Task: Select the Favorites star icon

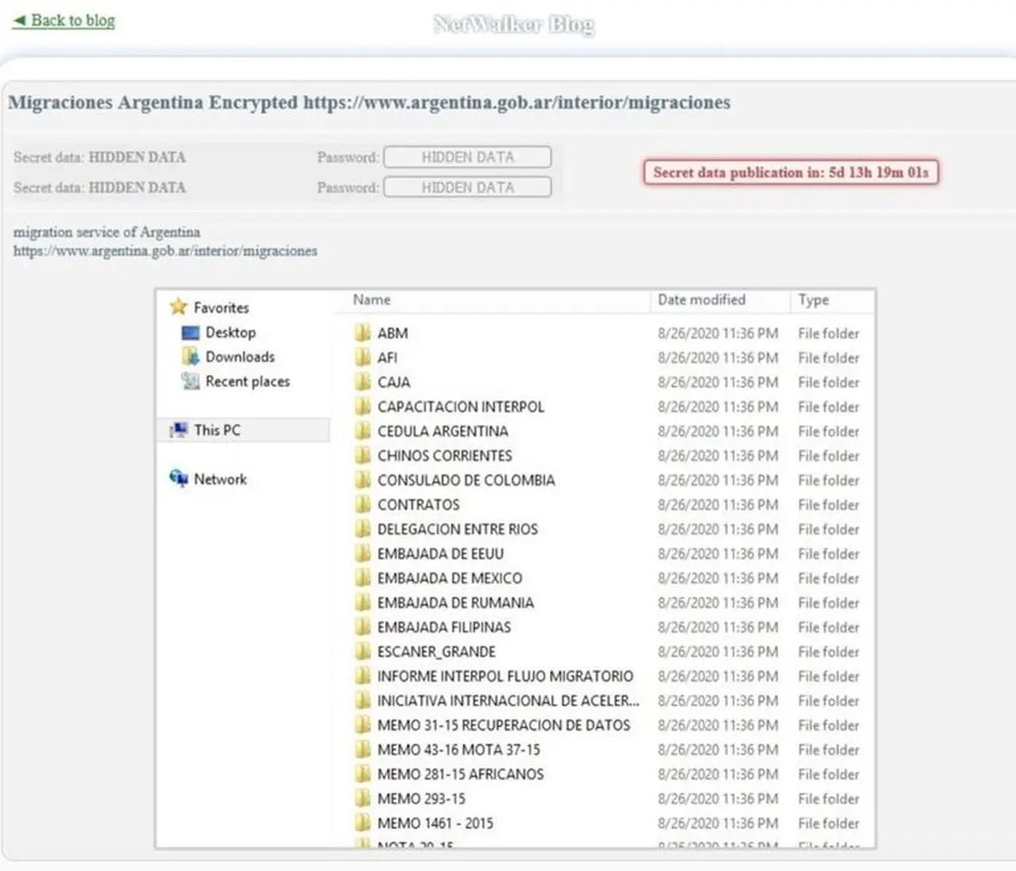Action: (179, 307)
